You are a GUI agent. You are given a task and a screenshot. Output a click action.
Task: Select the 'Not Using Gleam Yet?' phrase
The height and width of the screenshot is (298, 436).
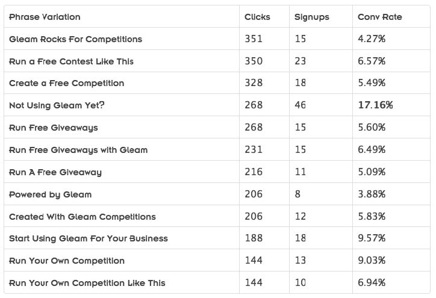click(x=57, y=105)
